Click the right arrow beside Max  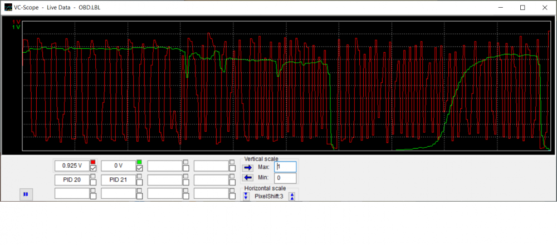[248, 167]
